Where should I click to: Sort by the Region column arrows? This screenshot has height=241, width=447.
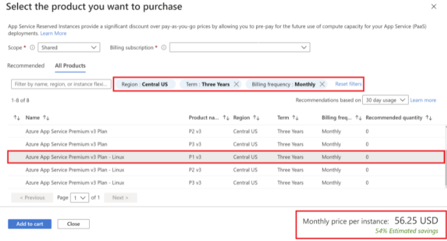(256, 117)
